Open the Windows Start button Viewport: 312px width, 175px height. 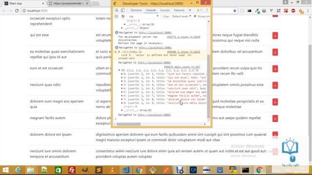point(5,170)
